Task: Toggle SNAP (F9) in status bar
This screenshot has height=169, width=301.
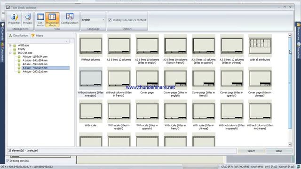Action: (x=257, y=167)
